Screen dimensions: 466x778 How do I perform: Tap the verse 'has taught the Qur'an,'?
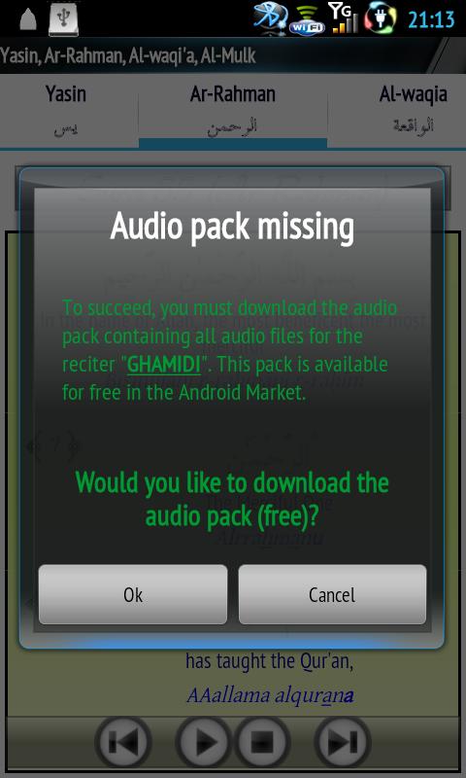pos(269,661)
